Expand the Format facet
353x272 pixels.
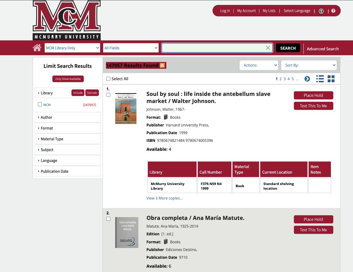tap(68, 128)
